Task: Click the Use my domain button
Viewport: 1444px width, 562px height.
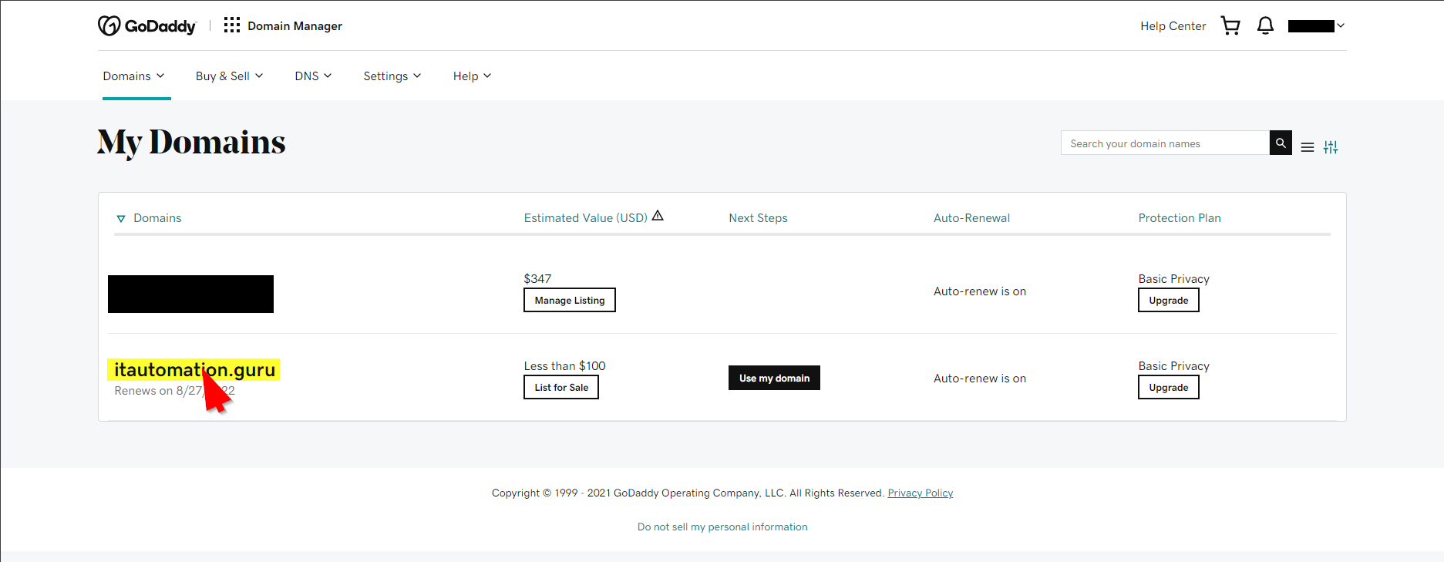Action: click(x=774, y=378)
